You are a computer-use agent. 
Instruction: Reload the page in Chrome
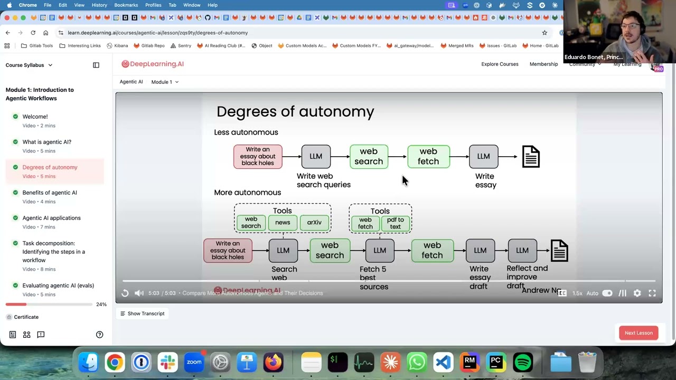click(x=33, y=33)
